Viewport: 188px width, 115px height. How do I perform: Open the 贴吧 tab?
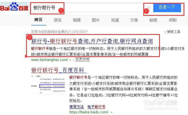(x=153, y=20)
